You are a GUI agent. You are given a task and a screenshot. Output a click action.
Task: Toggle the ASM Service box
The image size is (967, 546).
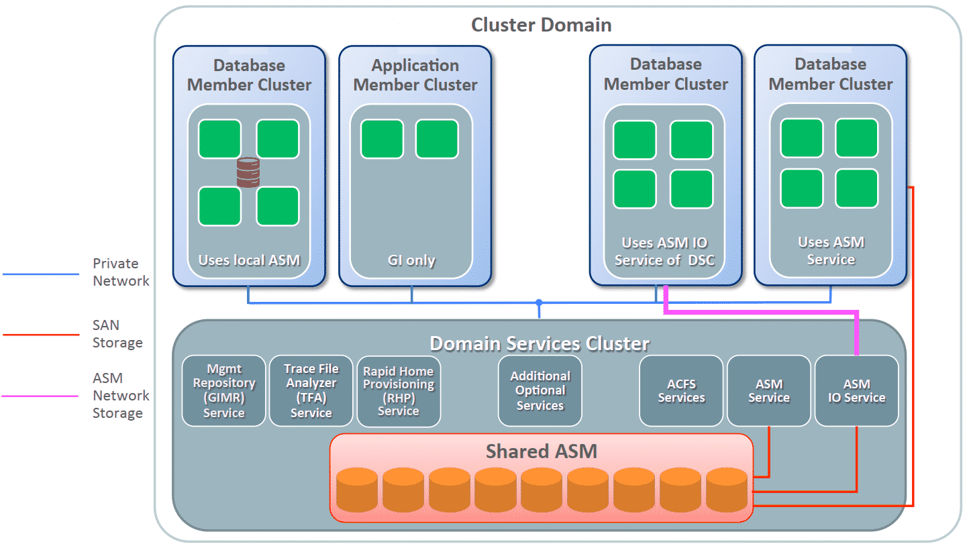click(769, 390)
